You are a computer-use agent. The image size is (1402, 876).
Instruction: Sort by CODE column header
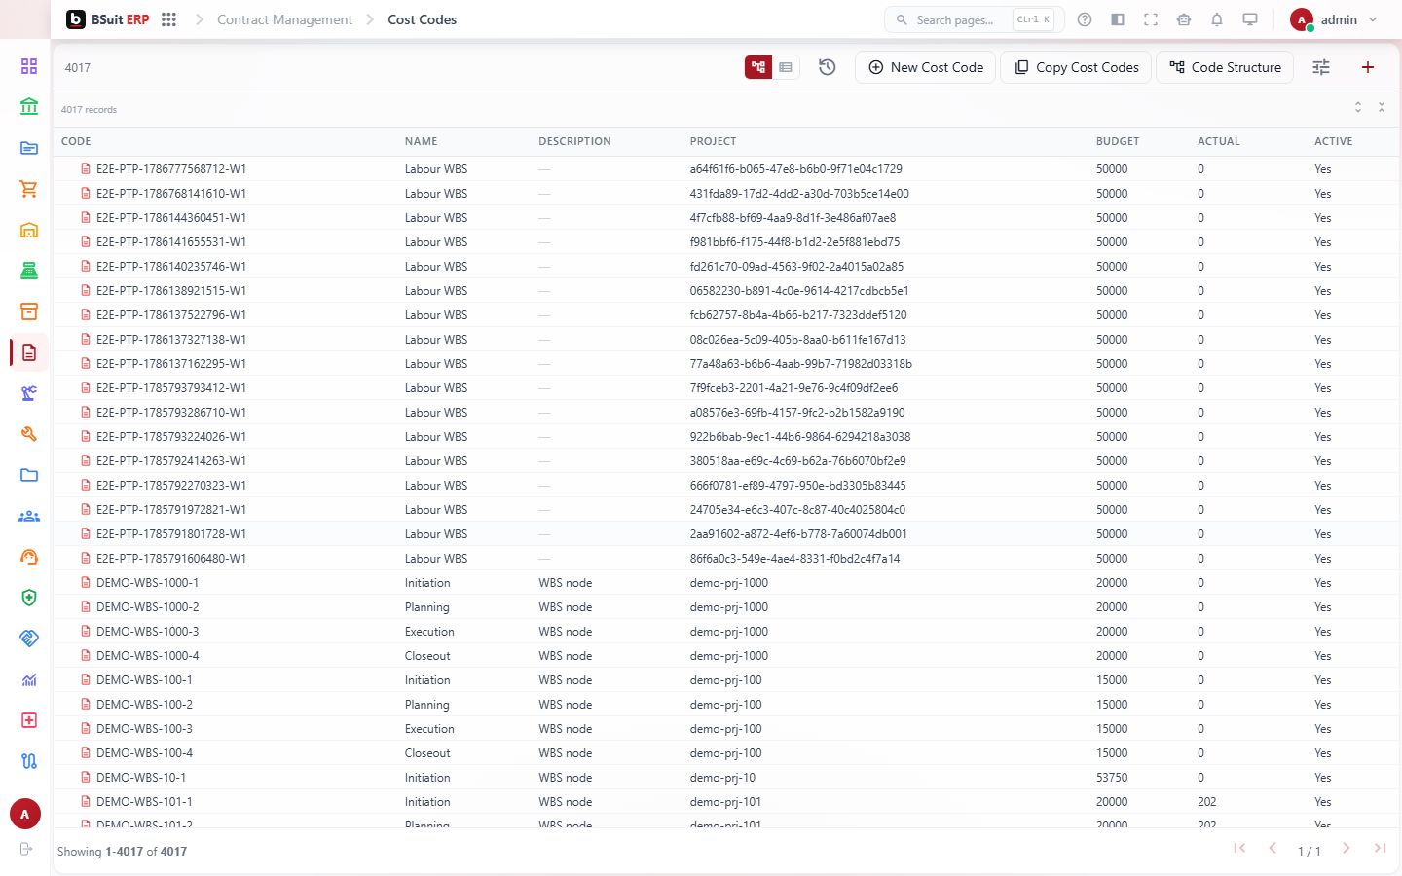tap(76, 141)
